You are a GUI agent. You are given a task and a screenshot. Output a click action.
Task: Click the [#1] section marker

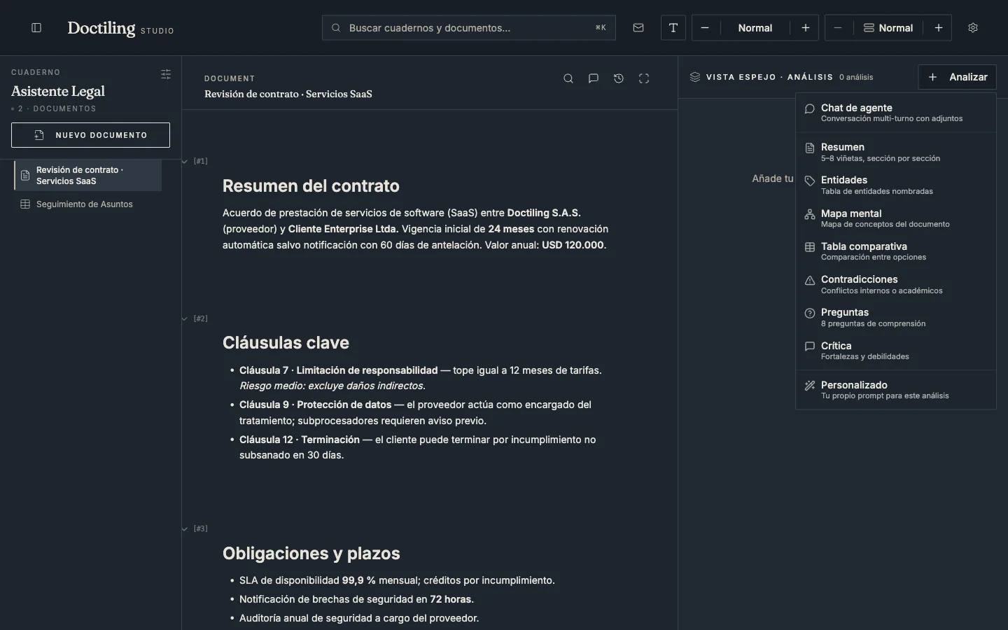tap(201, 162)
